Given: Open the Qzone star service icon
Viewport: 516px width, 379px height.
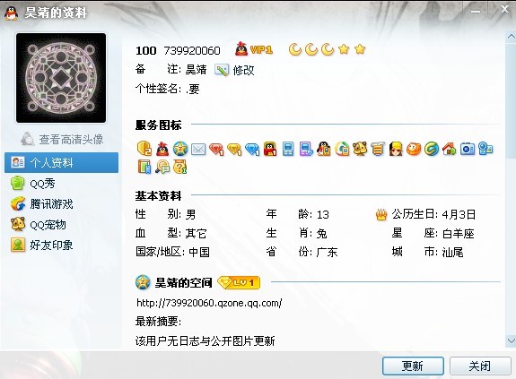Looking at the screenshot, I should (180, 149).
